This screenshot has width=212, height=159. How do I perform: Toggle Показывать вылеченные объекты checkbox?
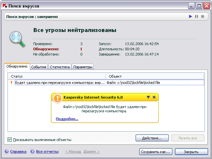coord(10,140)
